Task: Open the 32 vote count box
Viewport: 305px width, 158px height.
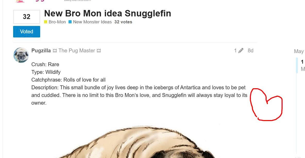Action: point(27,17)
